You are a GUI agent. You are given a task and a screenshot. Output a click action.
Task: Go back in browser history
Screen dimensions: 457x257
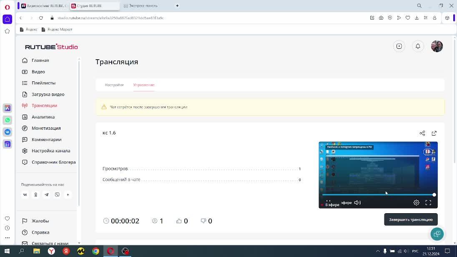click(x=21, y=18)
